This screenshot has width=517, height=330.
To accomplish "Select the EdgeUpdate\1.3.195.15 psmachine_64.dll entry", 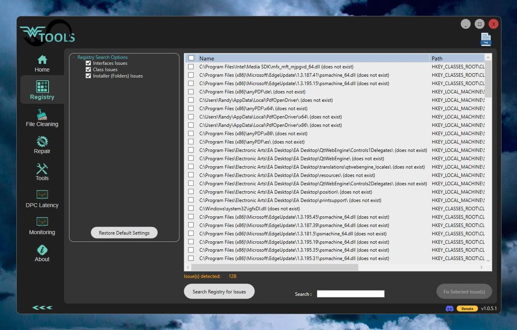I will pyautogui.click(x=294, y=84).
